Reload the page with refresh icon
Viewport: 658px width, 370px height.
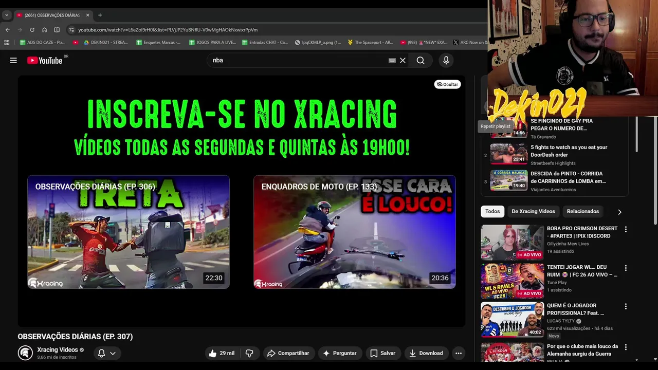[32, 30]
